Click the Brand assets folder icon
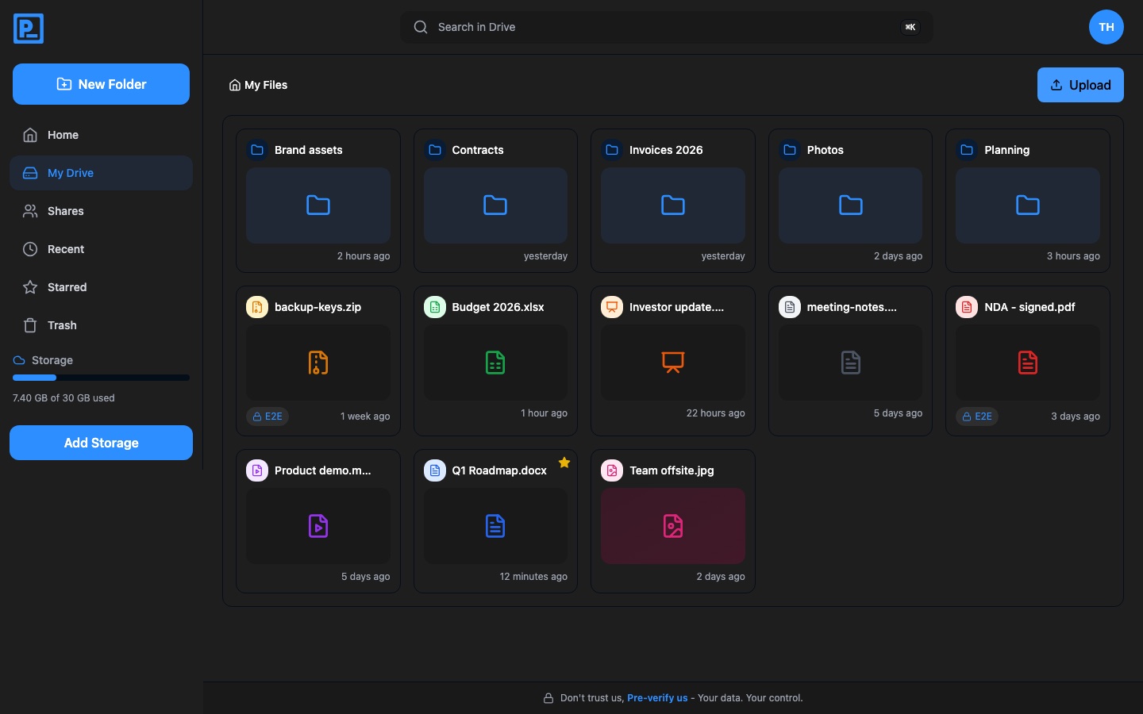Image resolution: width=1143 pixels, height=714 pixels. coord(318,205)
